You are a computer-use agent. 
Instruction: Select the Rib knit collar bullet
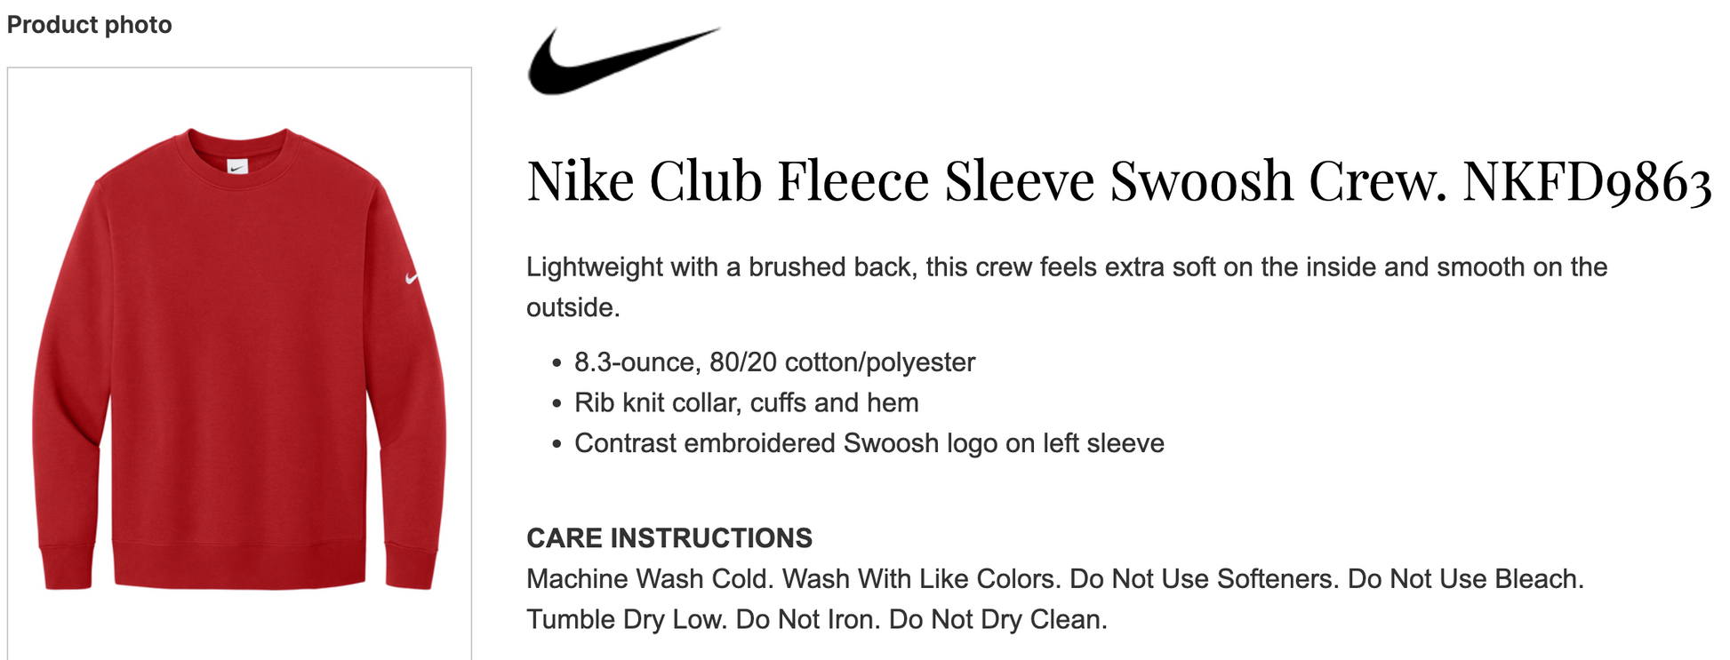point(746,403)
